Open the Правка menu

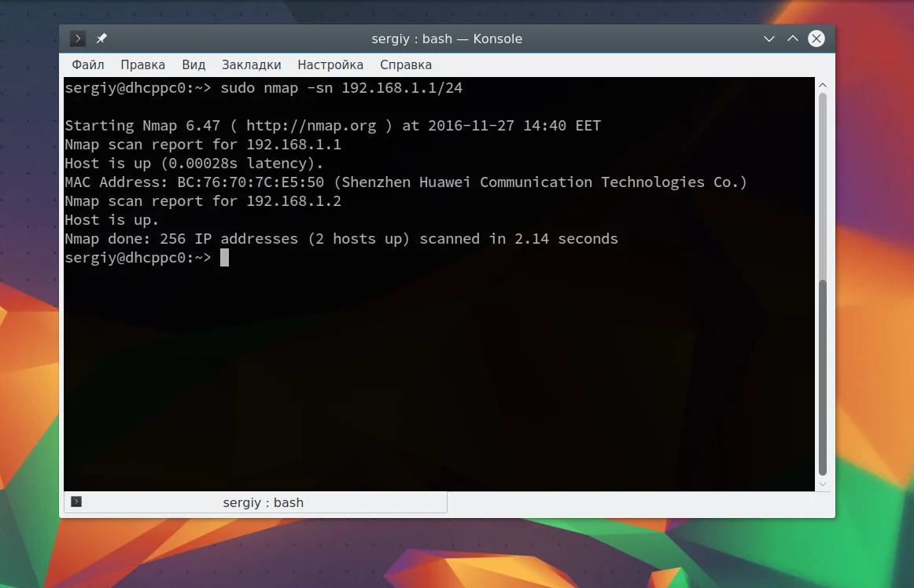pyautogui.click(x=143, y=64)
